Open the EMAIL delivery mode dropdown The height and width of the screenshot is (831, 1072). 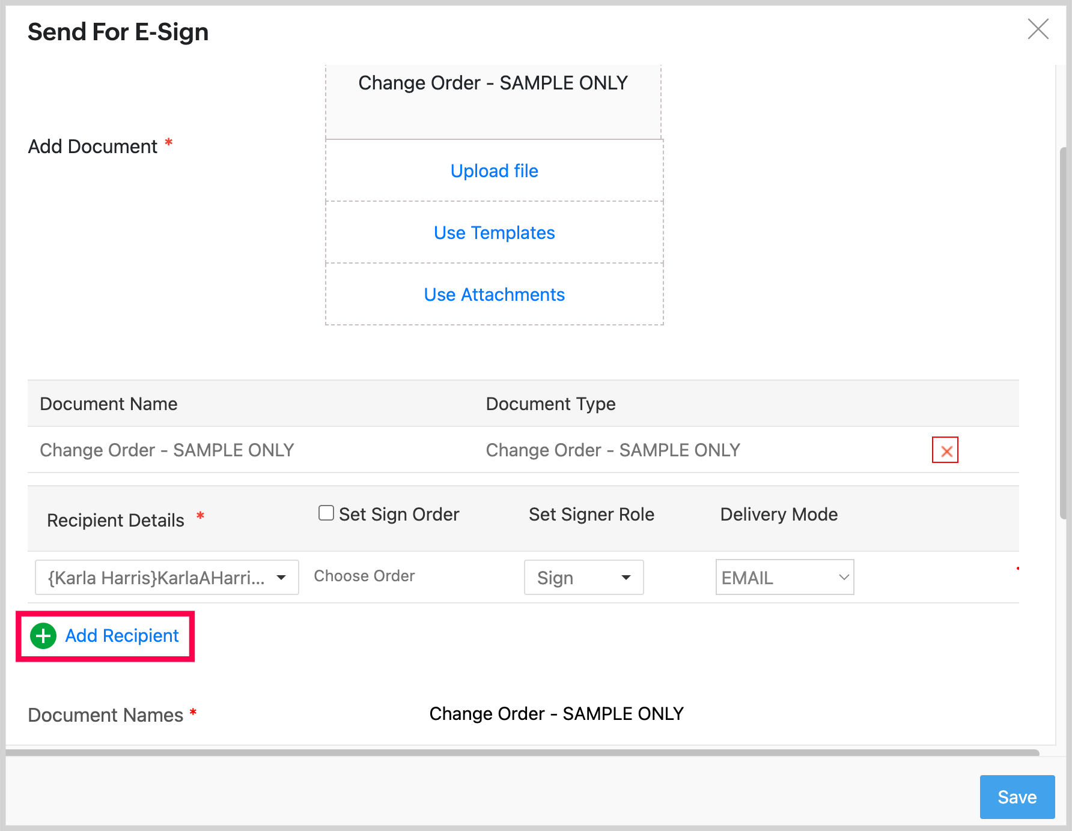tap(784, 578)
